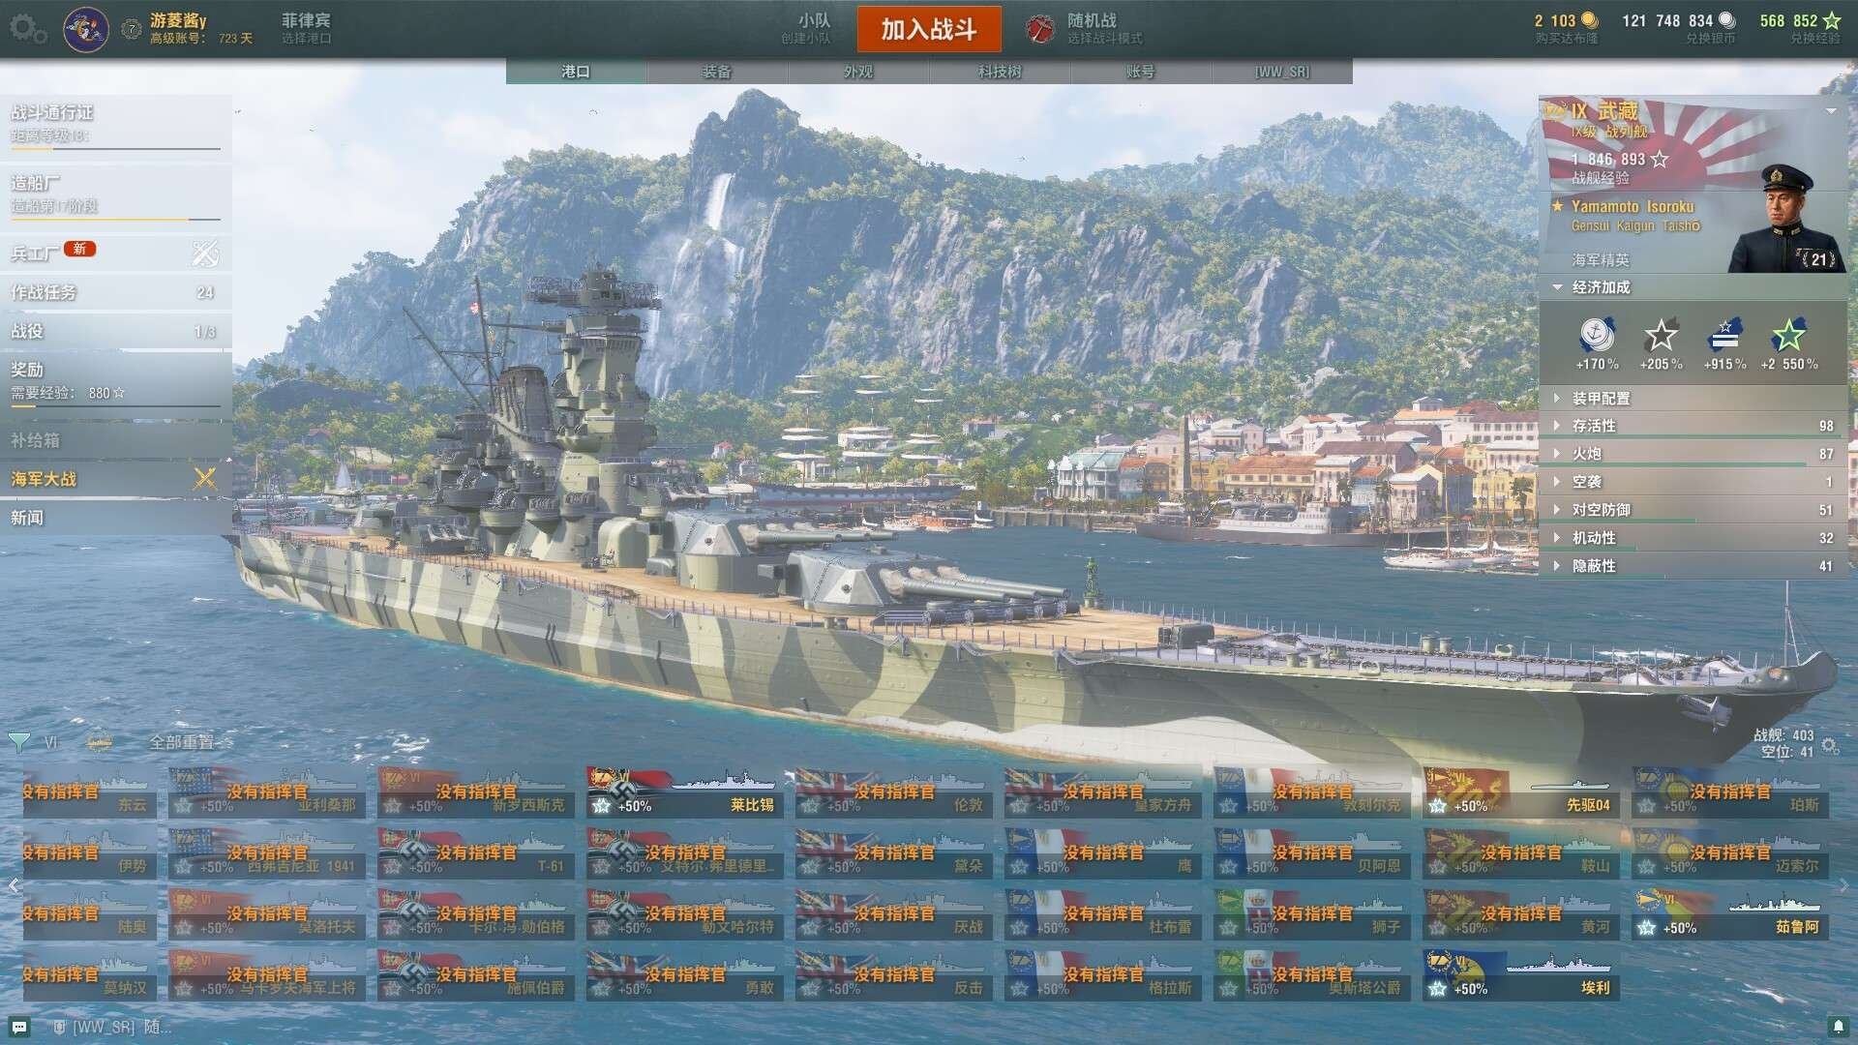The image size is (1858, 1045).
Task: Click the 加入战斗 battle button
Action: pos(929,29)
